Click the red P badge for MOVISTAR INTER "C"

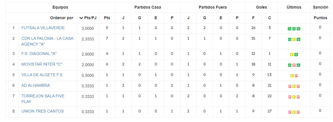(294, 65)
